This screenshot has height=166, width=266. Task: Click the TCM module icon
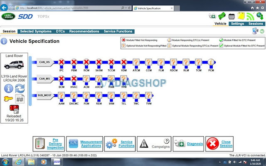coord(199,62)
